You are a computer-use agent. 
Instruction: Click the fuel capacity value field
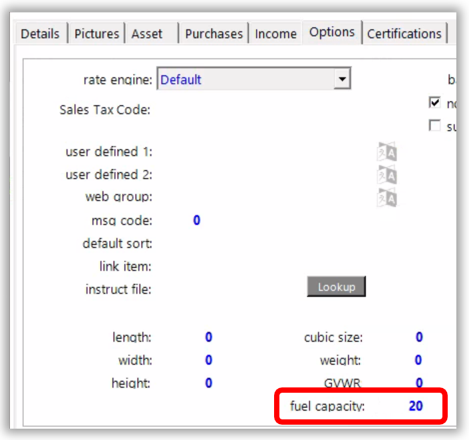click(x=416, y=405)
